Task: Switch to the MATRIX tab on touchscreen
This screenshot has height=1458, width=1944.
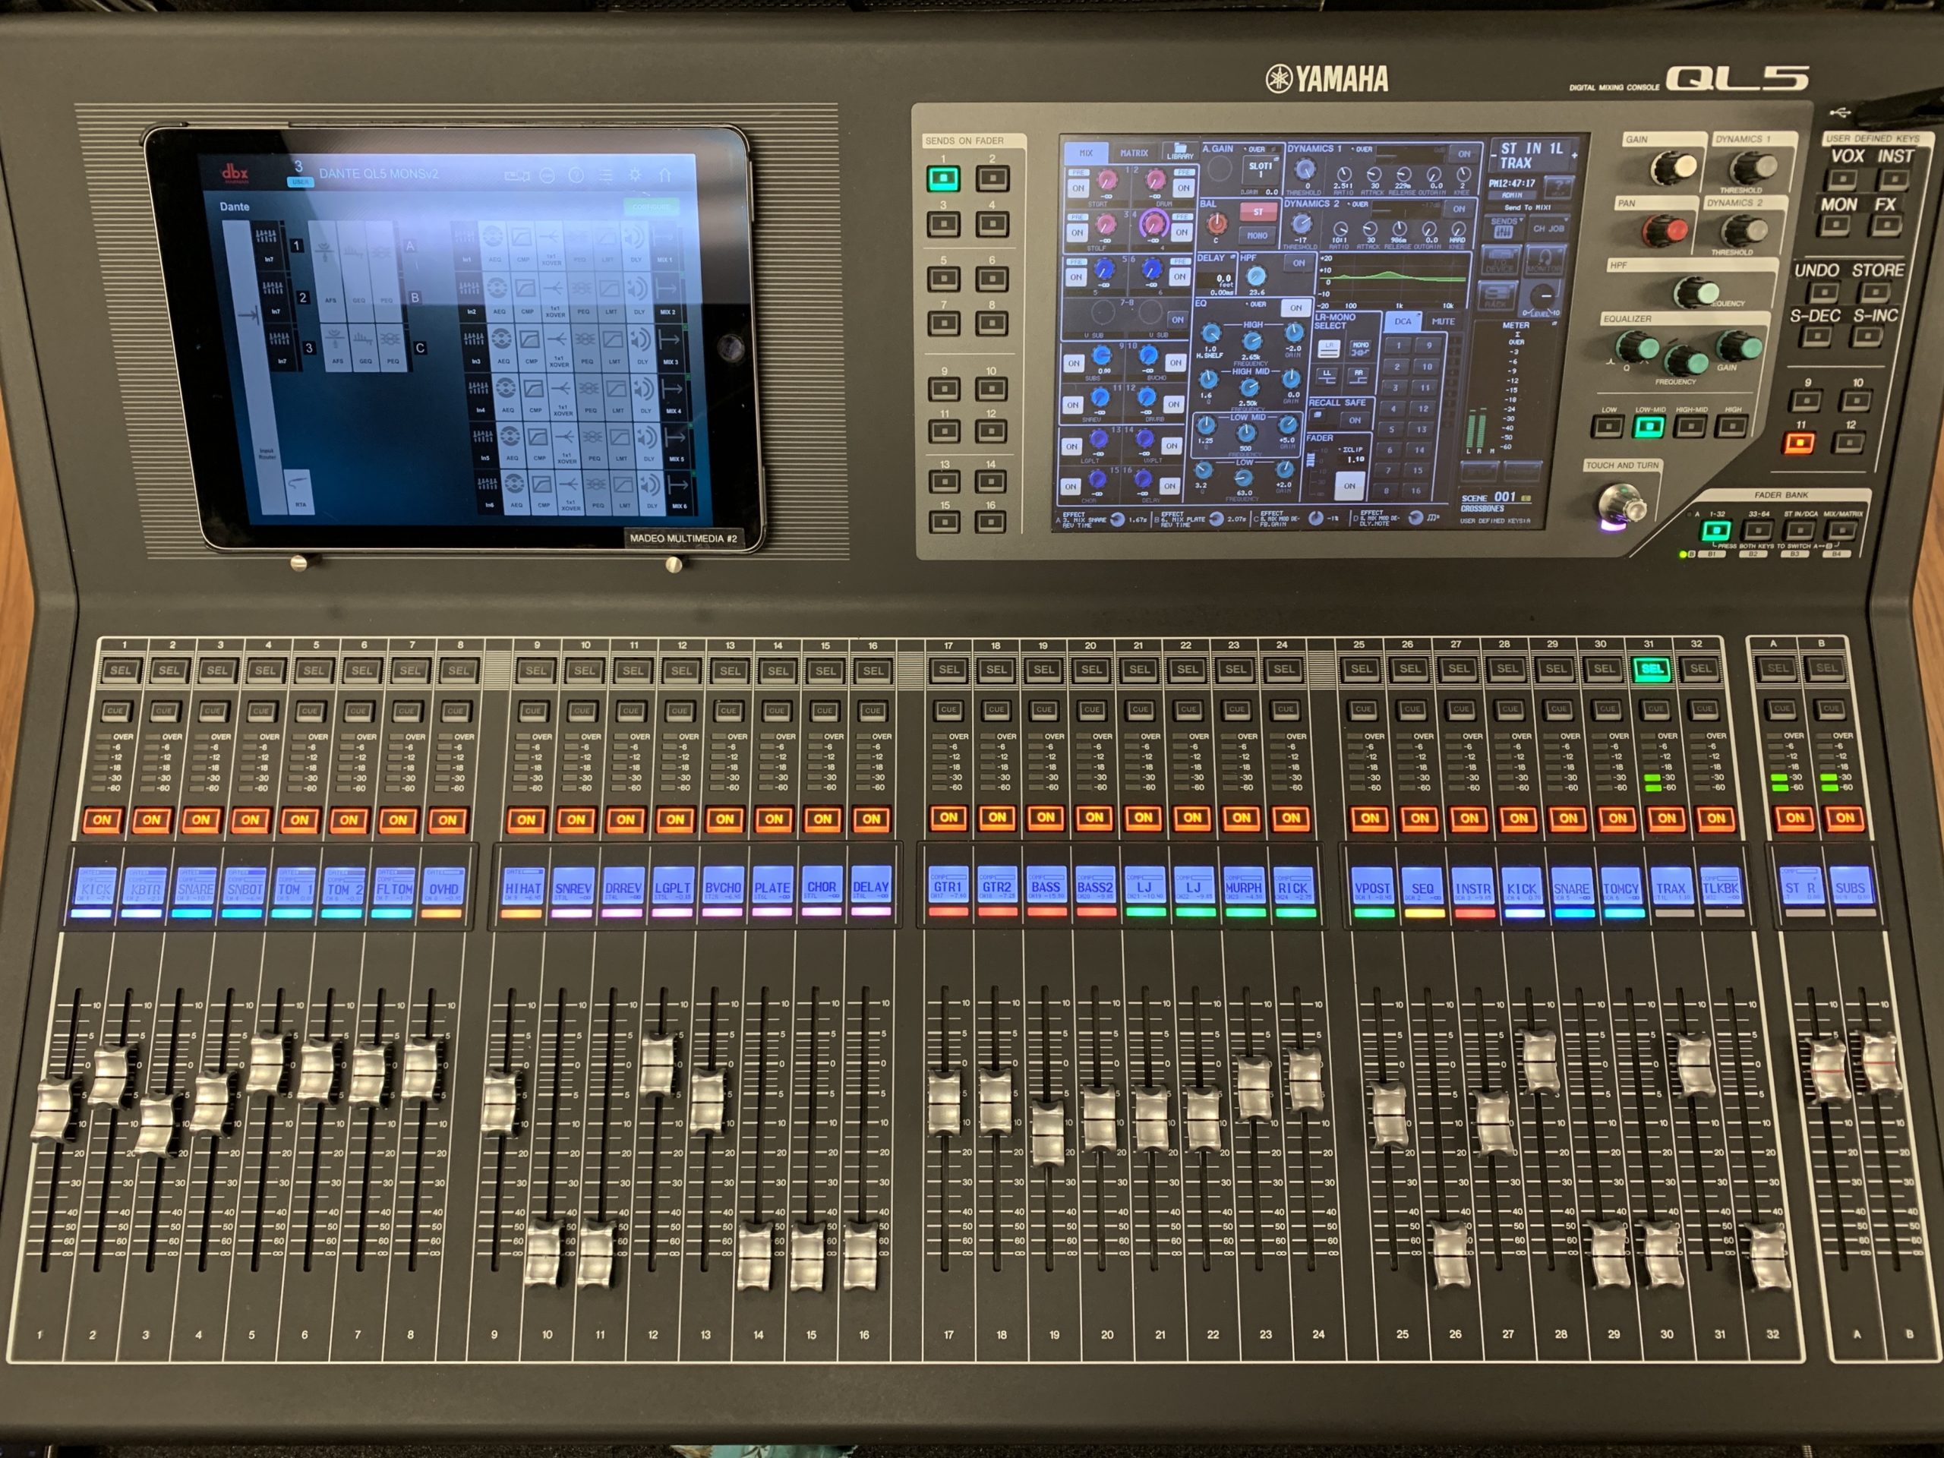Action: coord(1134,153)
